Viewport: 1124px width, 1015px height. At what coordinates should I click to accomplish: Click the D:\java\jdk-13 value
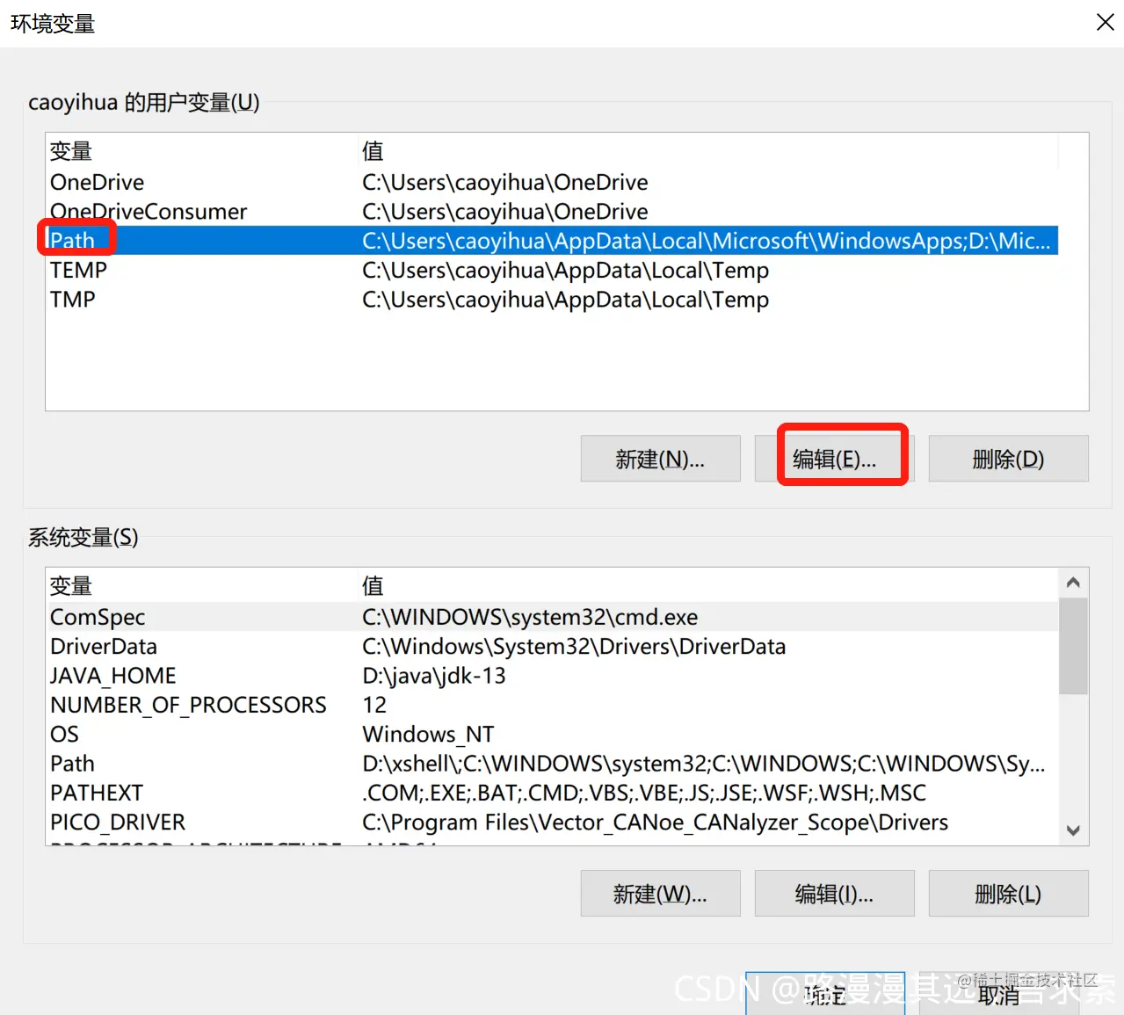(x=434, y=676)
